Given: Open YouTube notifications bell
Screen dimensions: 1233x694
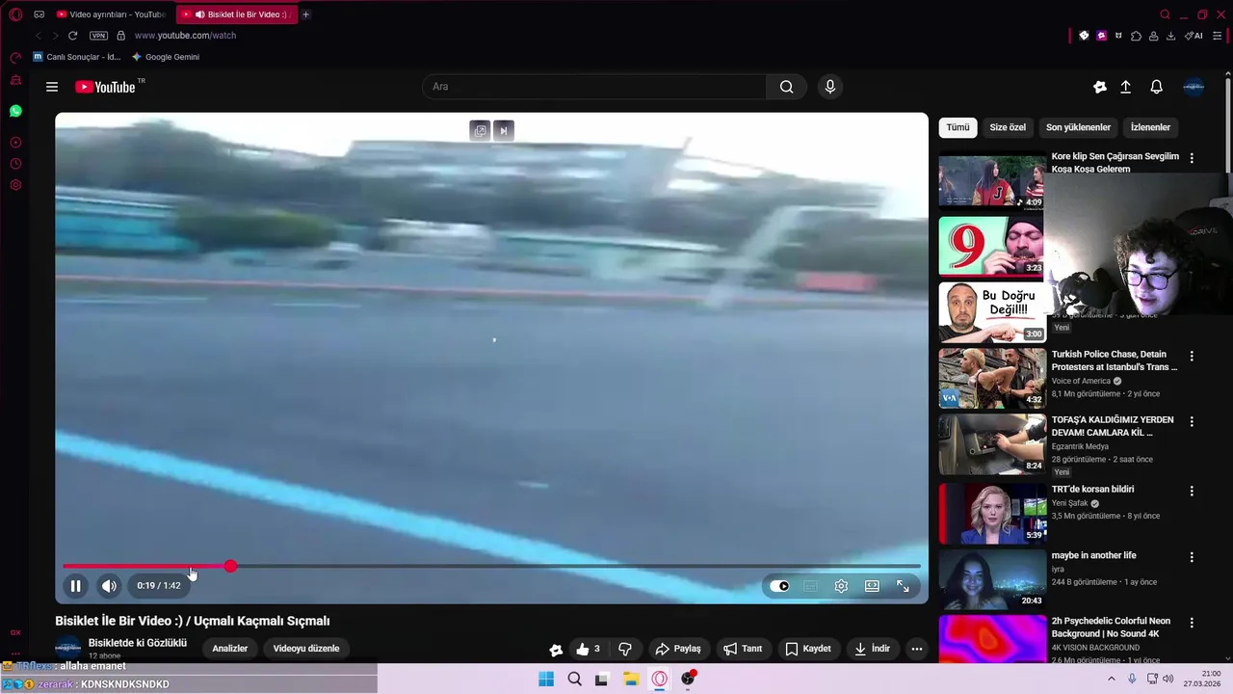Looking at the screenshot, I should tap(1157, 87).
